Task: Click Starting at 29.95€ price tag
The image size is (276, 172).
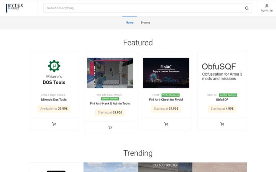Action: 110,112
